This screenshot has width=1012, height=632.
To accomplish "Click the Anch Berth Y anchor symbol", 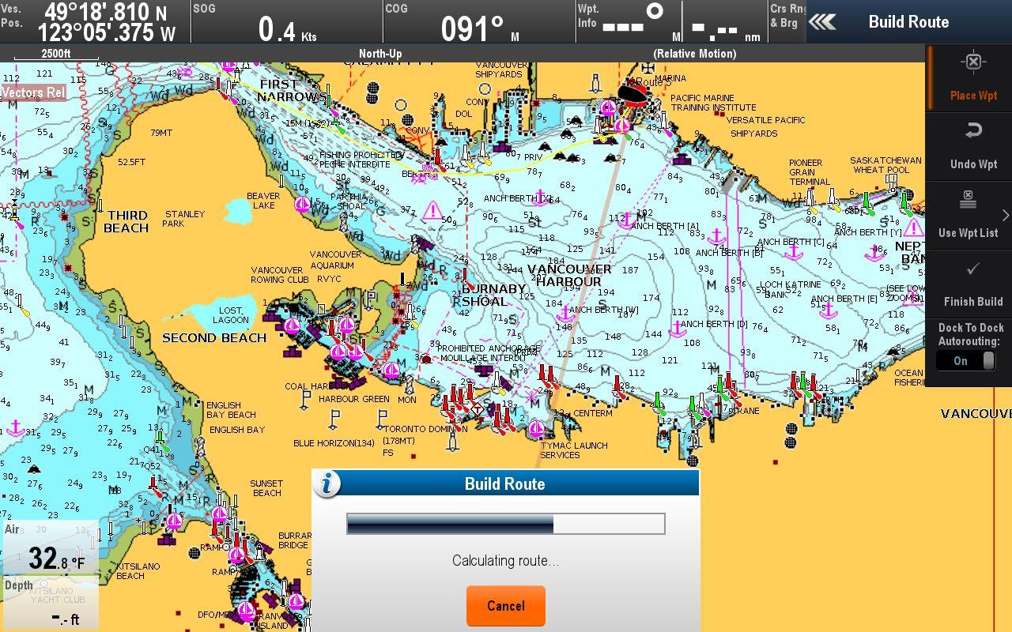I will 875,253.
